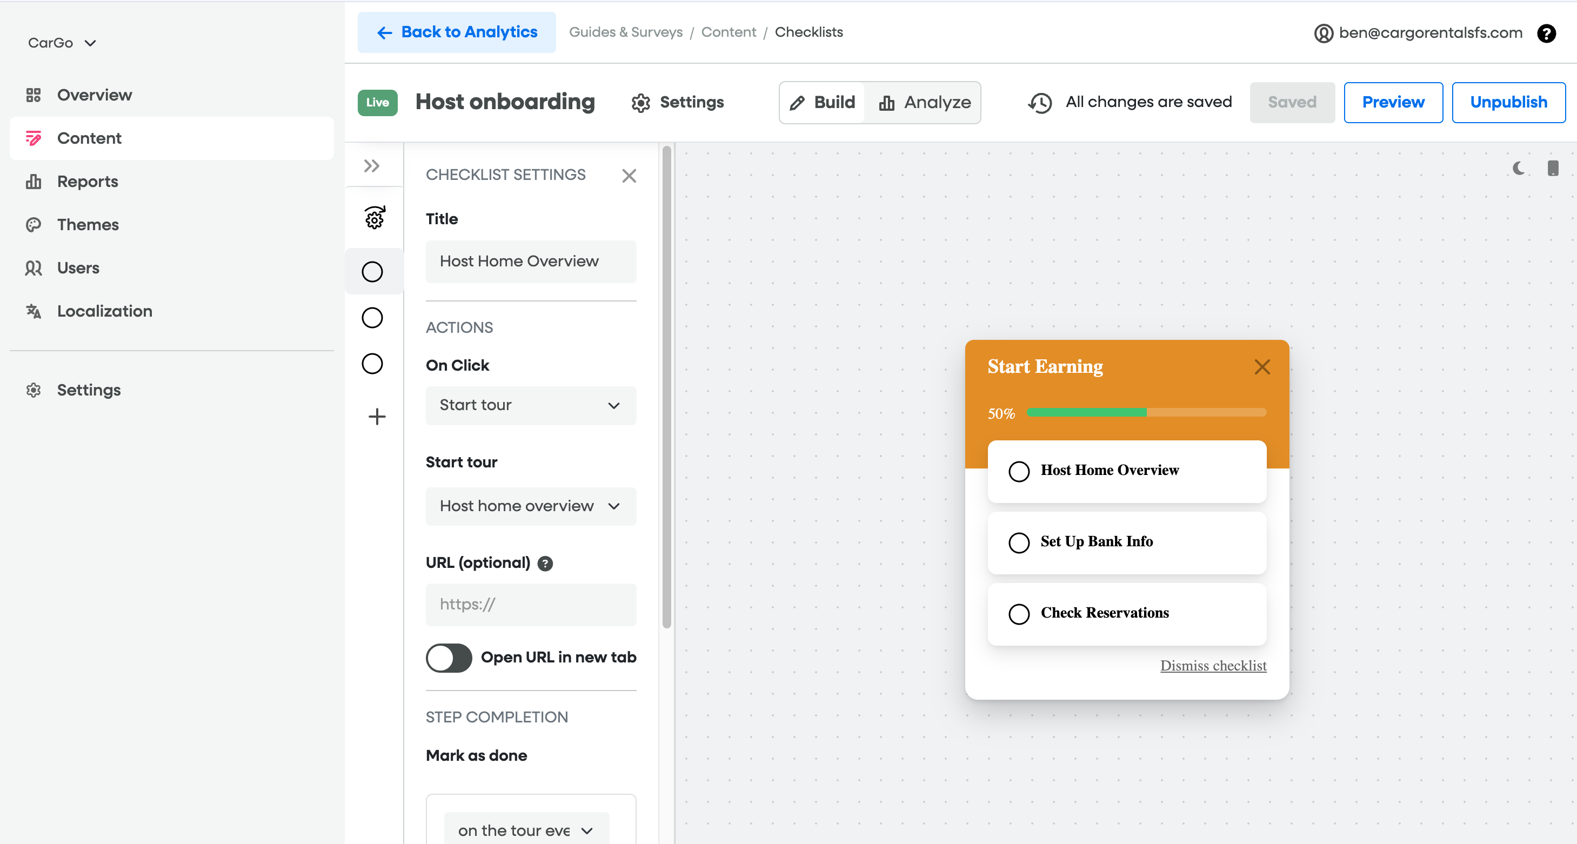Image resolution: width=1577 pixels, height=844 pixels.
Task: Expand the collapsed panel with double-chevron icon
Action: tap(372, 166)
